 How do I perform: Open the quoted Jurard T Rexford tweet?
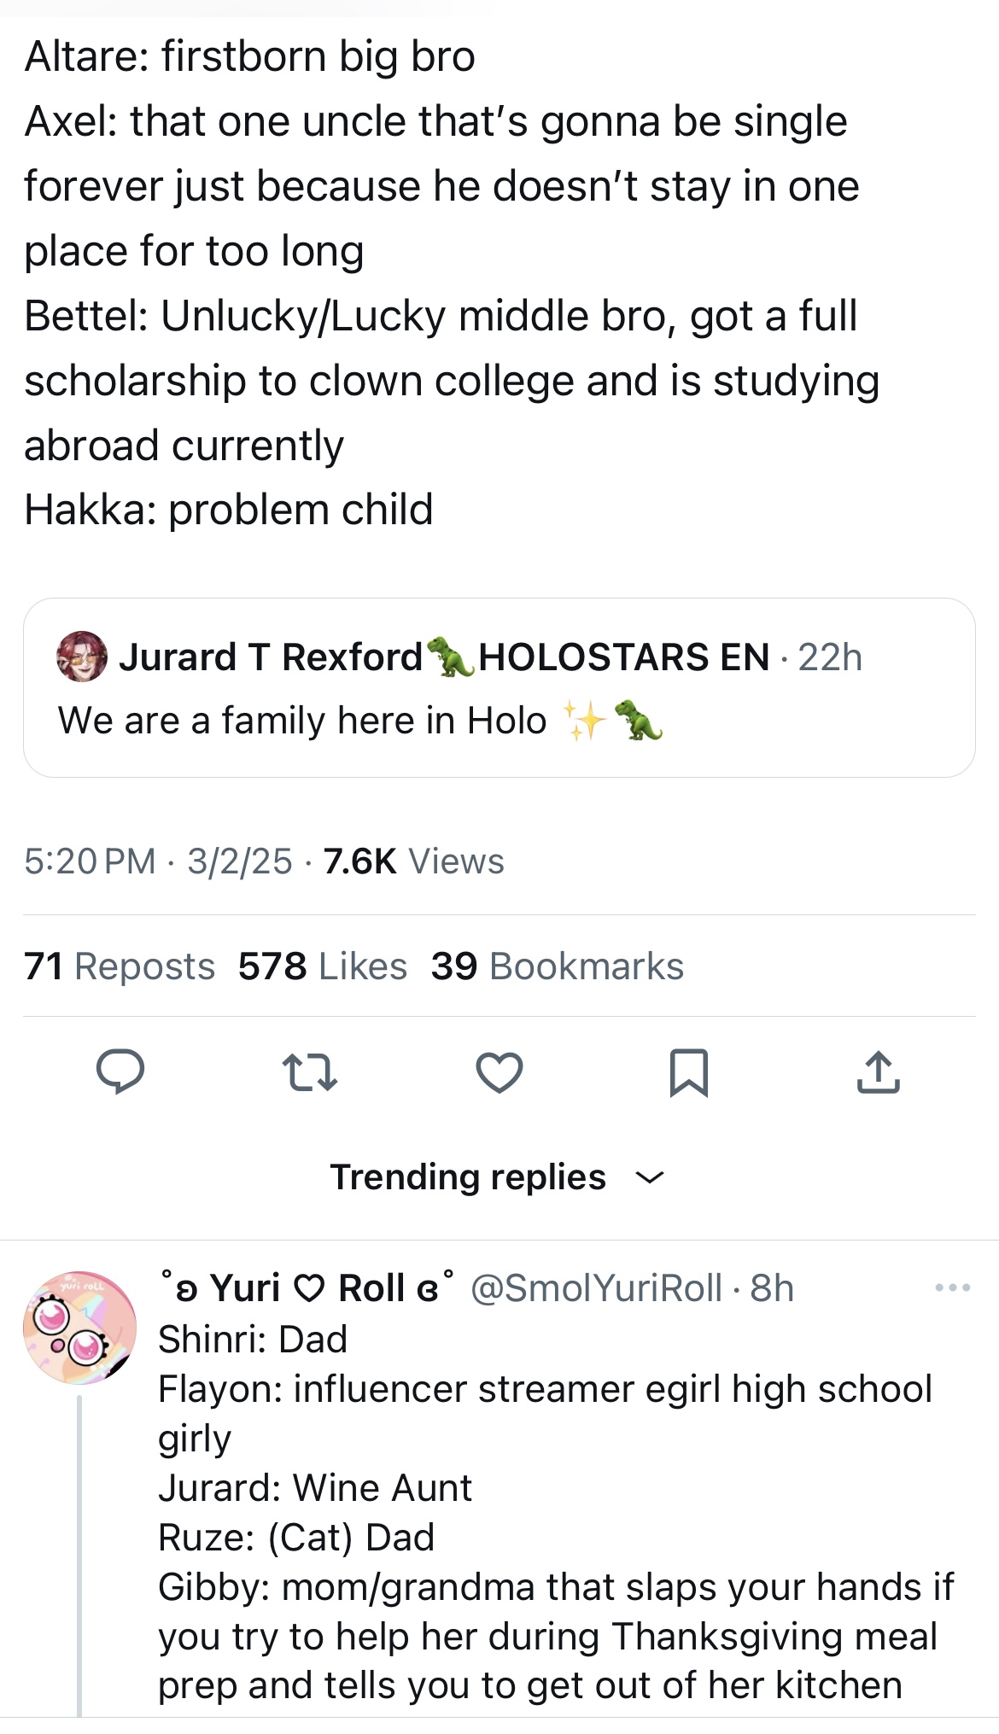pyautogui.click(x=499, y=721)
